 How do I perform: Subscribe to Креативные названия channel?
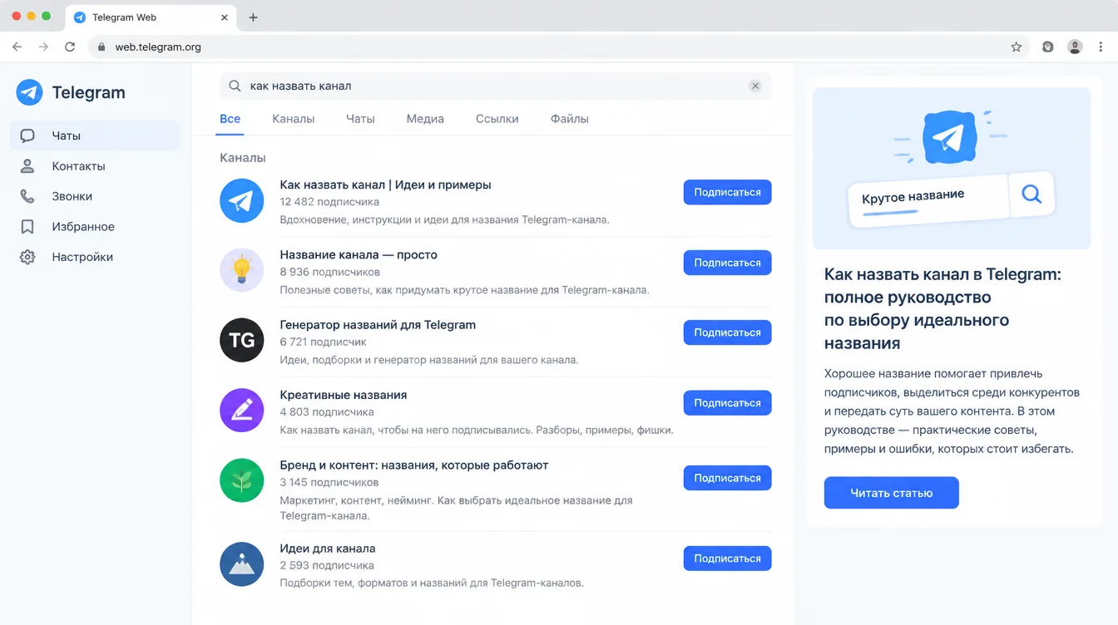pos(728,403)
